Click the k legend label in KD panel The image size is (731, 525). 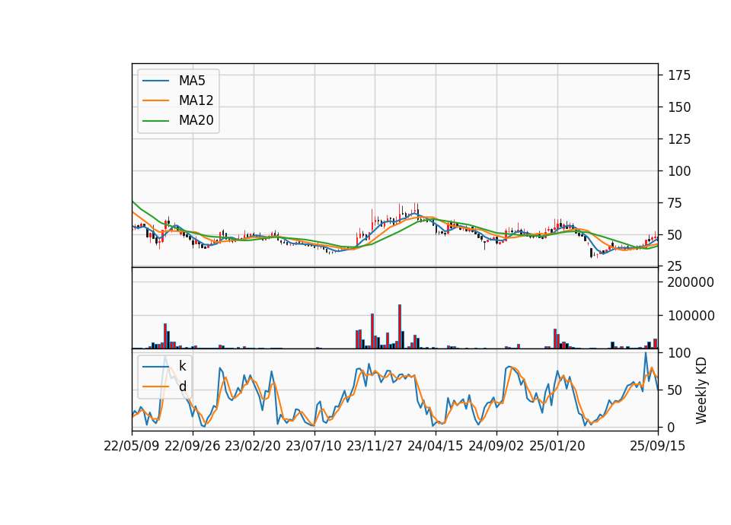(182, 366)
